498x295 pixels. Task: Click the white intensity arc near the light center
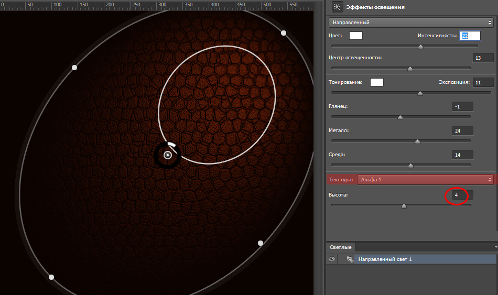pyautogui.click(x=171, y=145)
